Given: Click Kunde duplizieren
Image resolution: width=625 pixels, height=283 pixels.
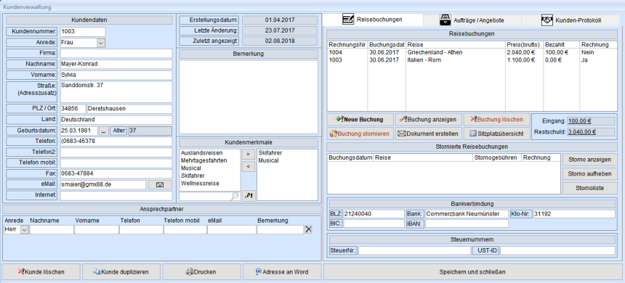Looking at the screenshot, I should click(121, 272).
